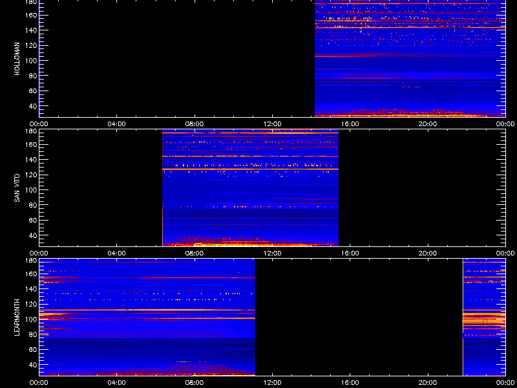Select the 80 frequency label on San Vito axis

[34, 205]
